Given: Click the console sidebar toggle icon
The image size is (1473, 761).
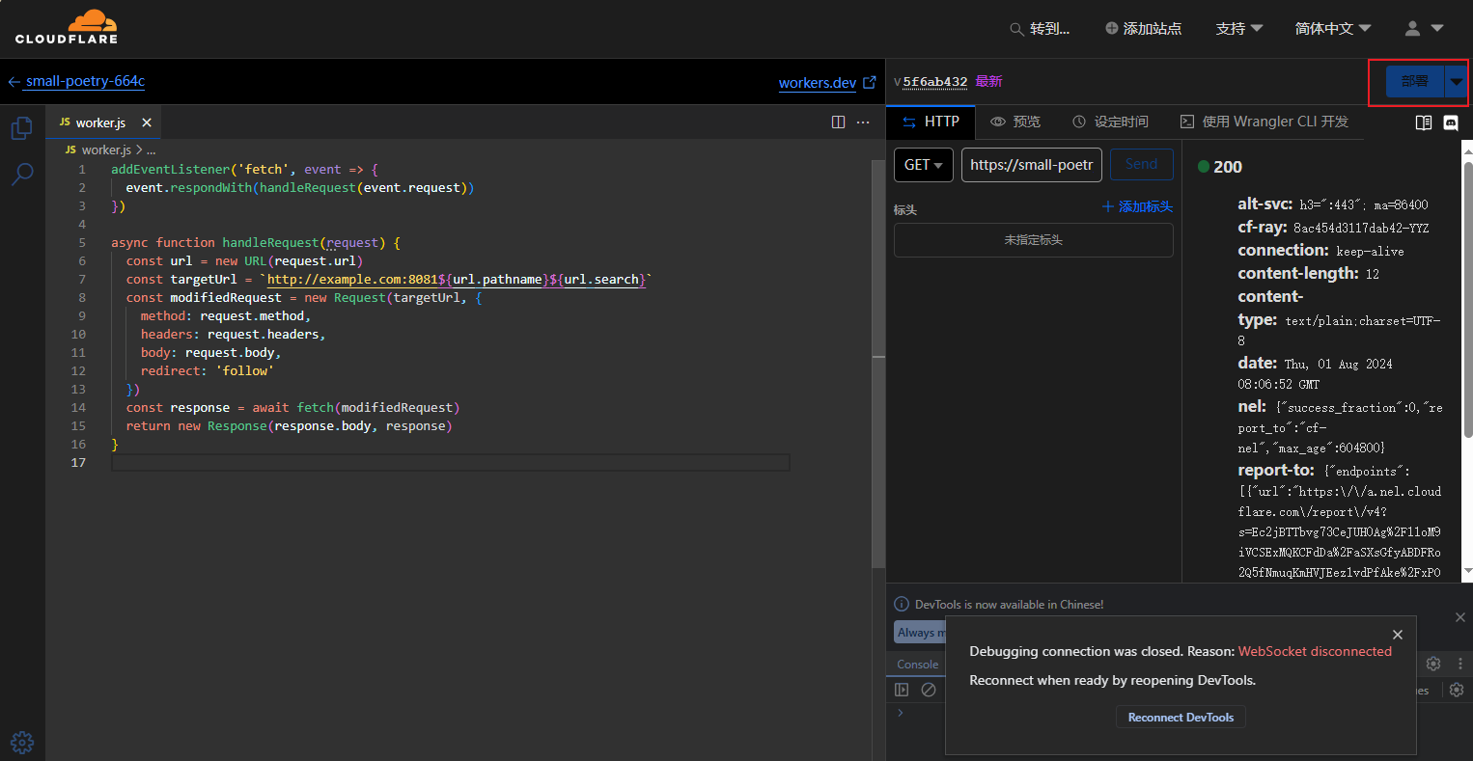Looking at the screenshot, I should pyautogui.click(x=902, y=690).
